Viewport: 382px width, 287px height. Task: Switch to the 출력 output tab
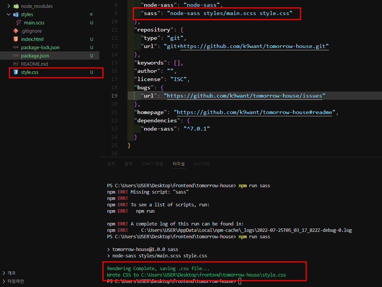128,164
